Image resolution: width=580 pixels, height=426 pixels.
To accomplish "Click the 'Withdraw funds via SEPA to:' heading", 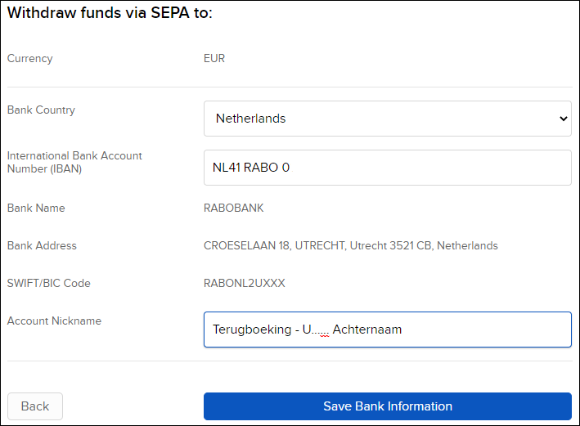I will [x=110, y=13].
